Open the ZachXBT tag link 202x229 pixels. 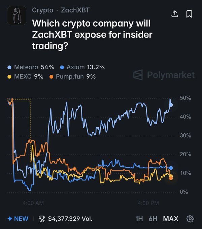[75, 10]
